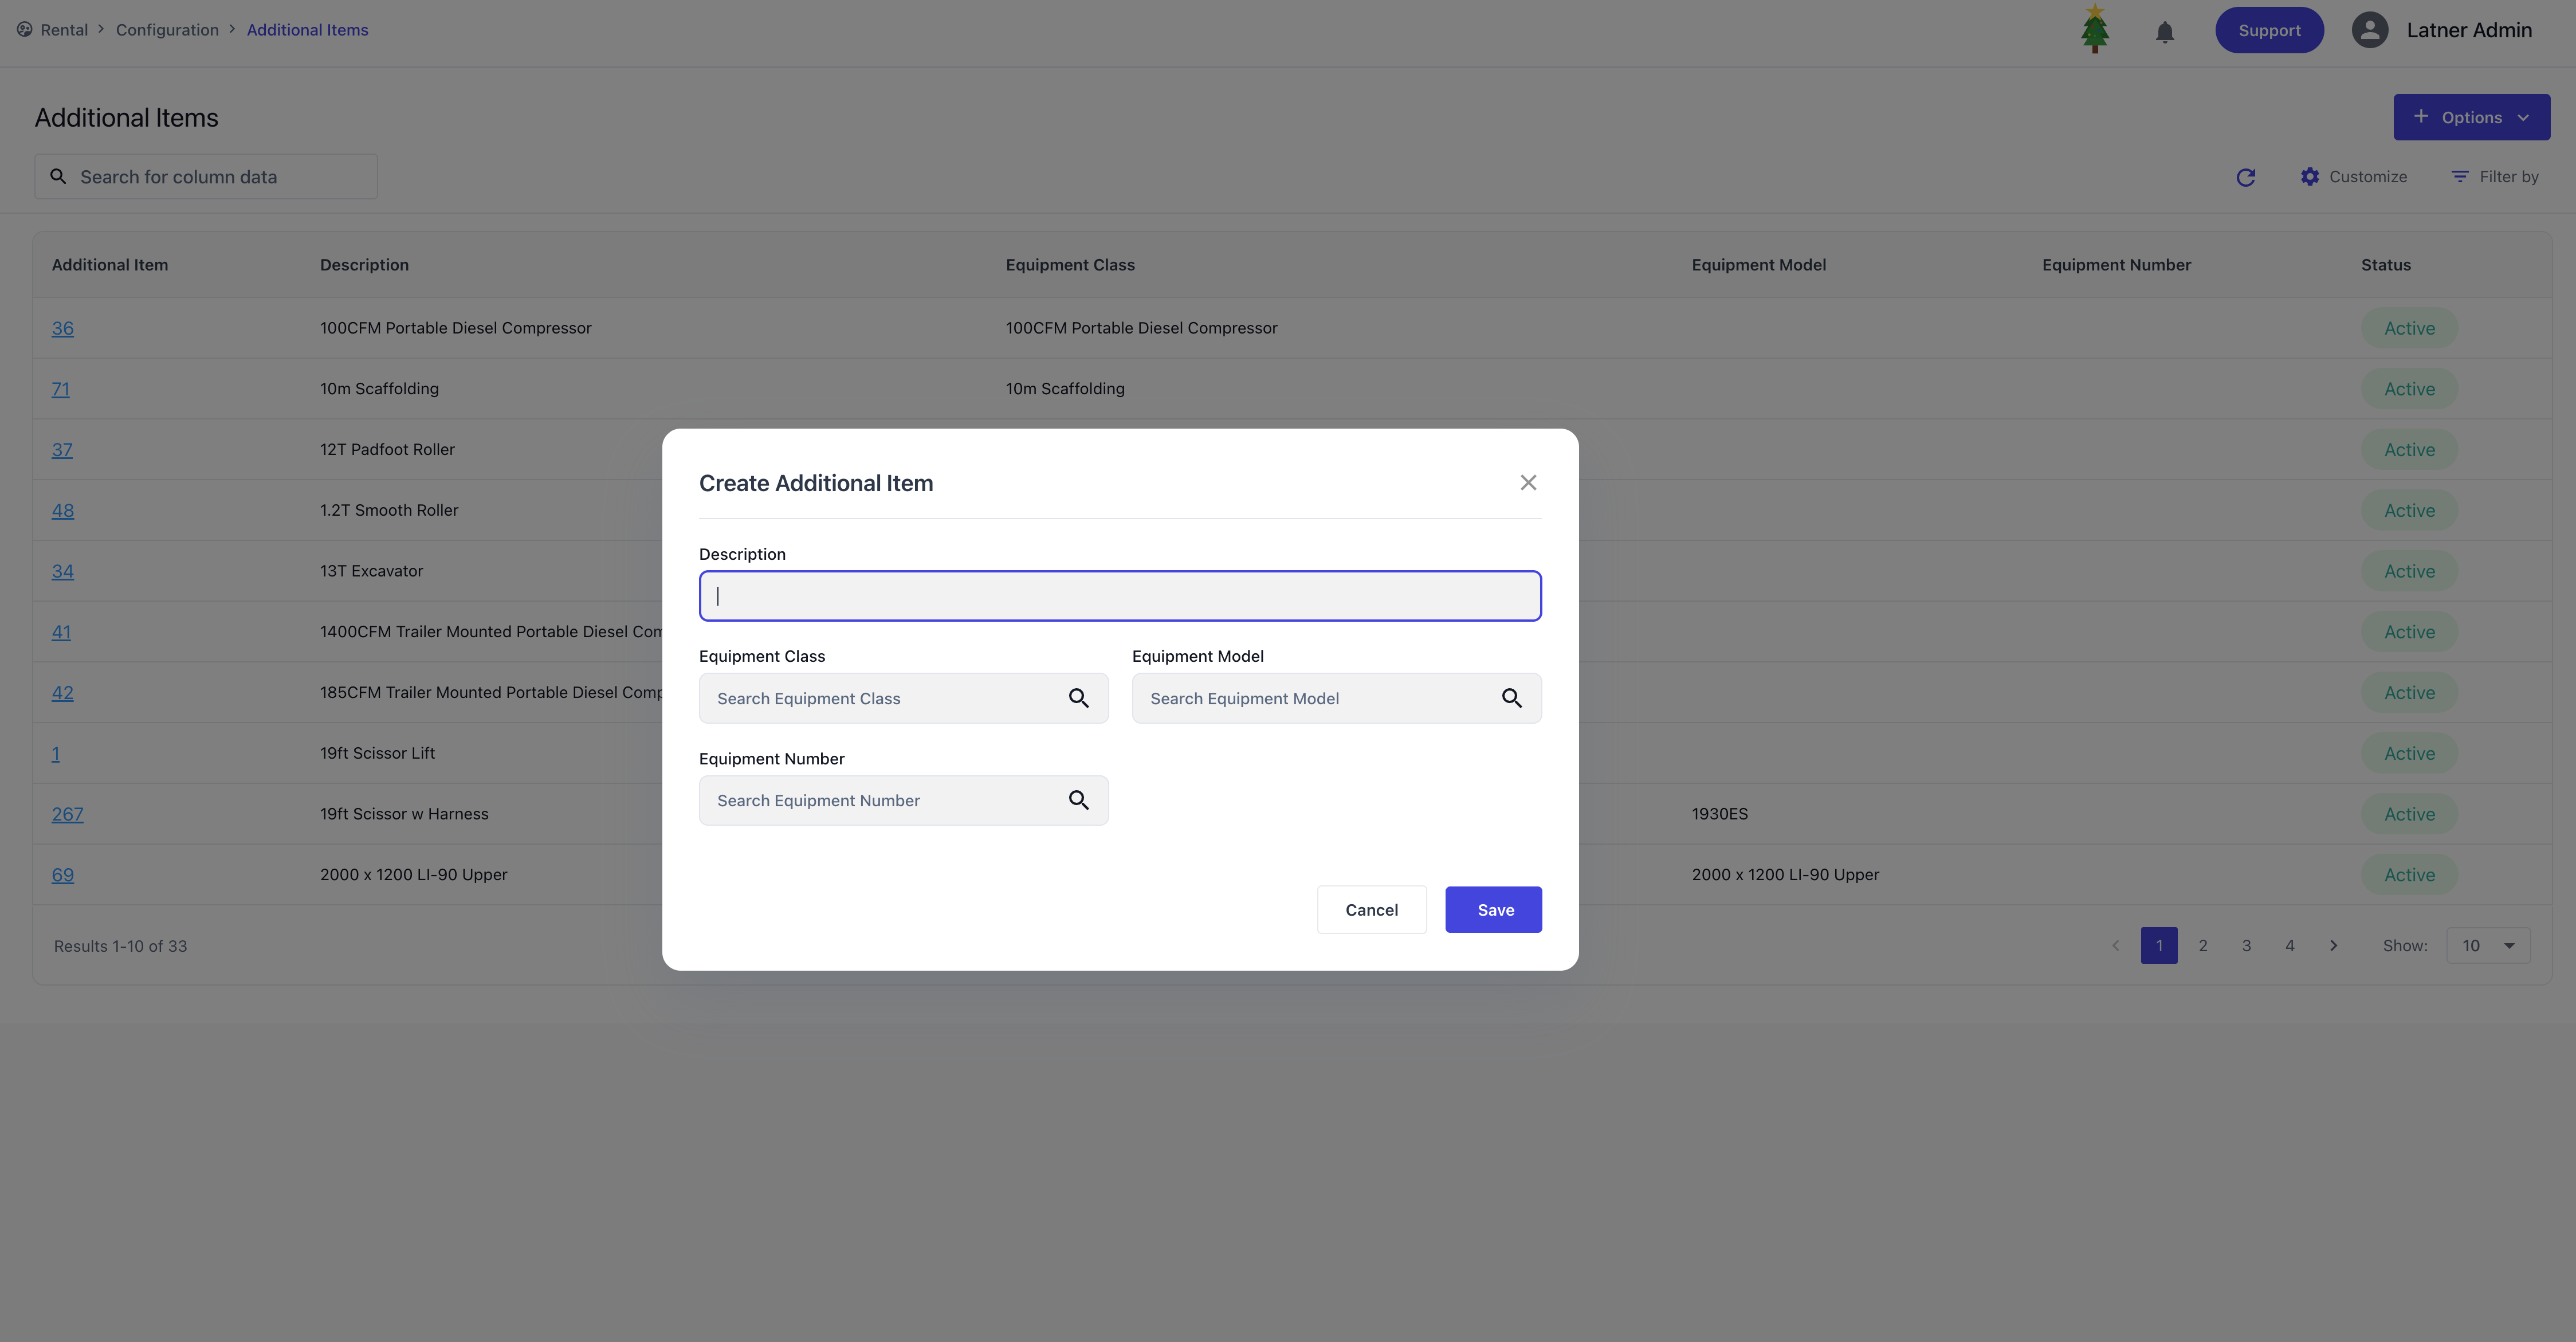The width and height of the screenshot is (2576, 1342).
Task: Focus the Description text field
Action: (x=1120, y=596)
